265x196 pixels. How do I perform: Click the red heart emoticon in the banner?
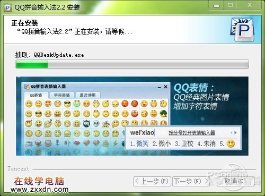(86, 143)
